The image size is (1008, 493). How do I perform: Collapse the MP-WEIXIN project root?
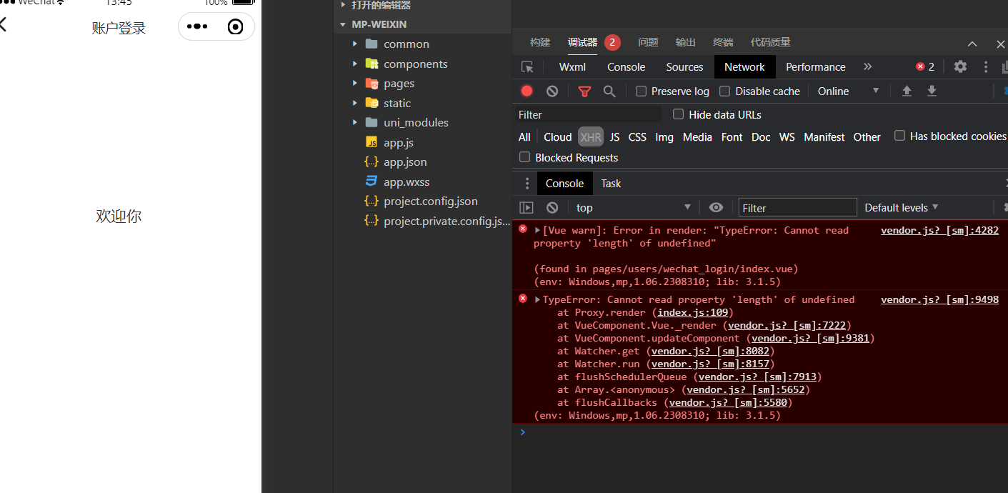coord(343,24)
